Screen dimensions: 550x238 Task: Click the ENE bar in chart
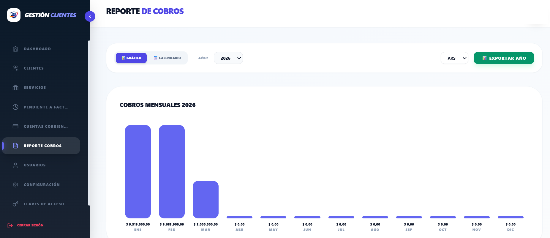[x=138, y=172]
